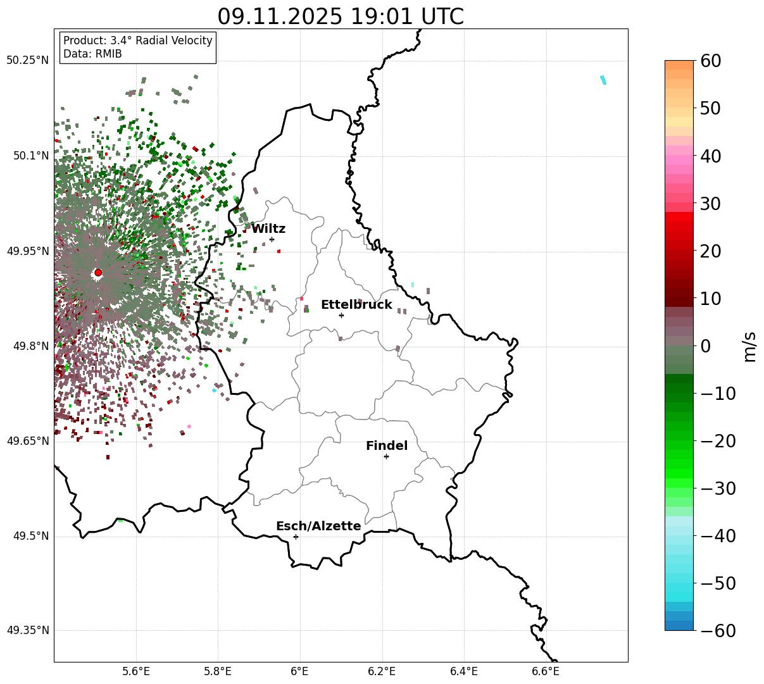Click the Esch/Alzette station cross marker
This screenshot has width=764, height=684.
pyautogui.click(x=296, y=537)
